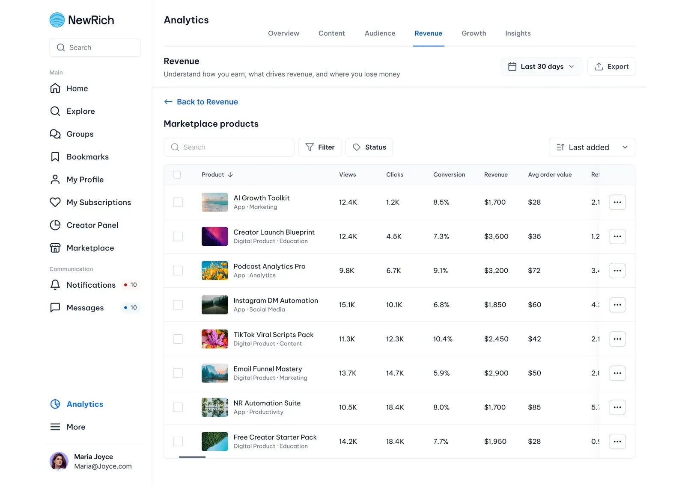Viewport: 685px width, 486px height.
Task: Click the Conversion column header
Action: [449, 175]
